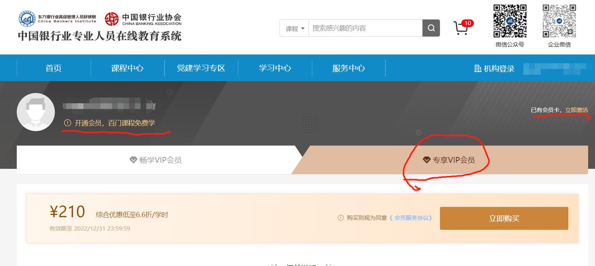This screenshot has width=595, height=266.
Task: Select the 专享VIP会员 tab
Action: point(454,160)
